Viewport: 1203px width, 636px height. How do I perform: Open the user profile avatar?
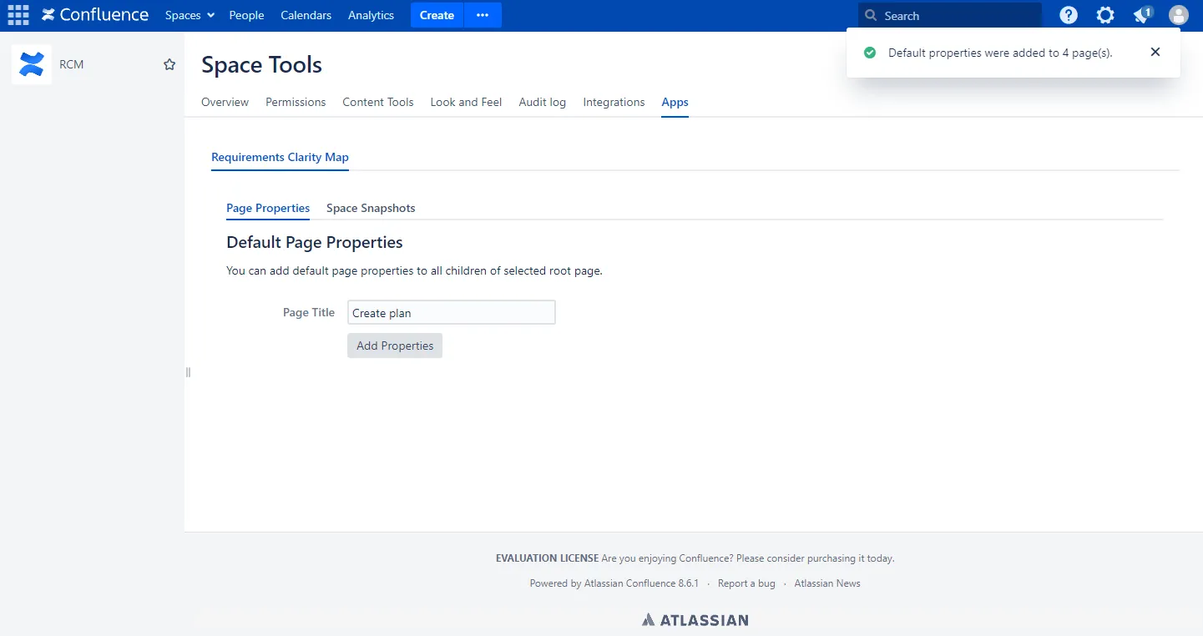[1179, 15]
